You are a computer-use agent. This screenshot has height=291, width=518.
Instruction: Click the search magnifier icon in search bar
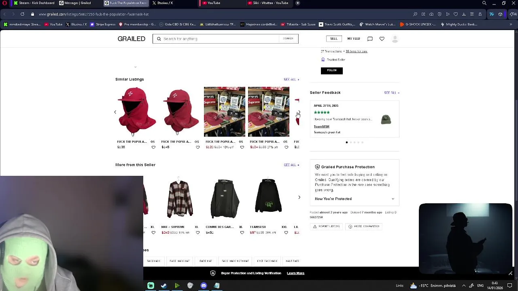coord(159,39)
